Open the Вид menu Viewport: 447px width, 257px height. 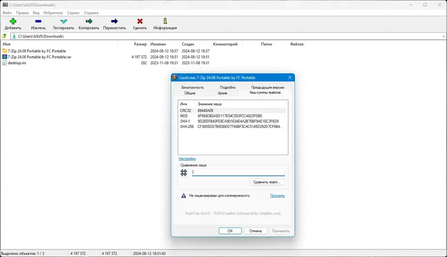tap(36, 13)
